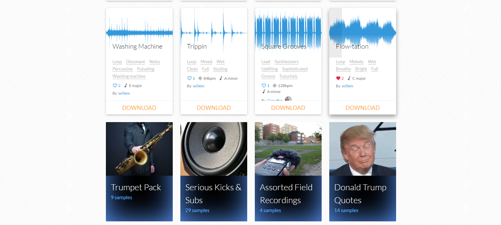Open the Trumpet Pack title
The width and height of the screenshot is (501, 225).
coord(136,188)
